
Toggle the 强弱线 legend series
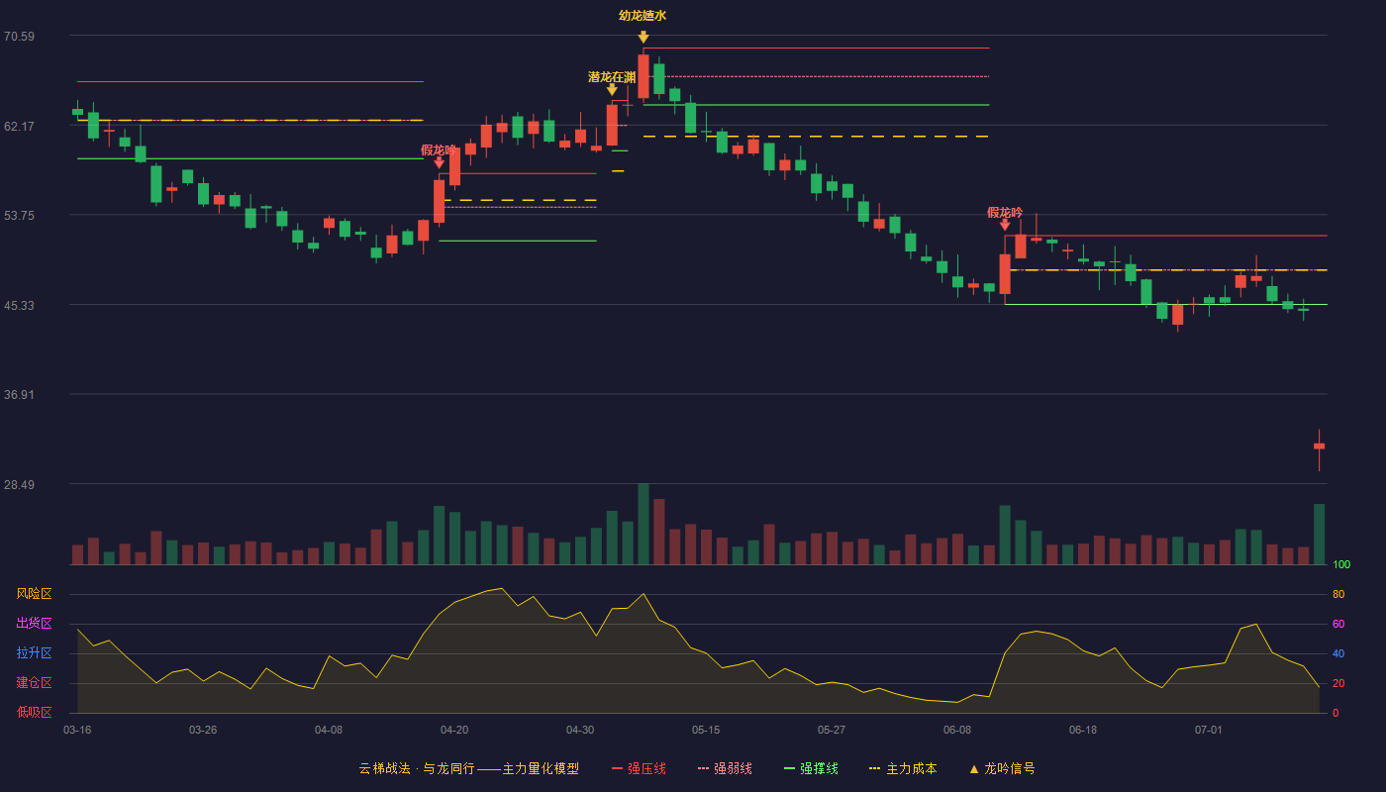point(725,768)
